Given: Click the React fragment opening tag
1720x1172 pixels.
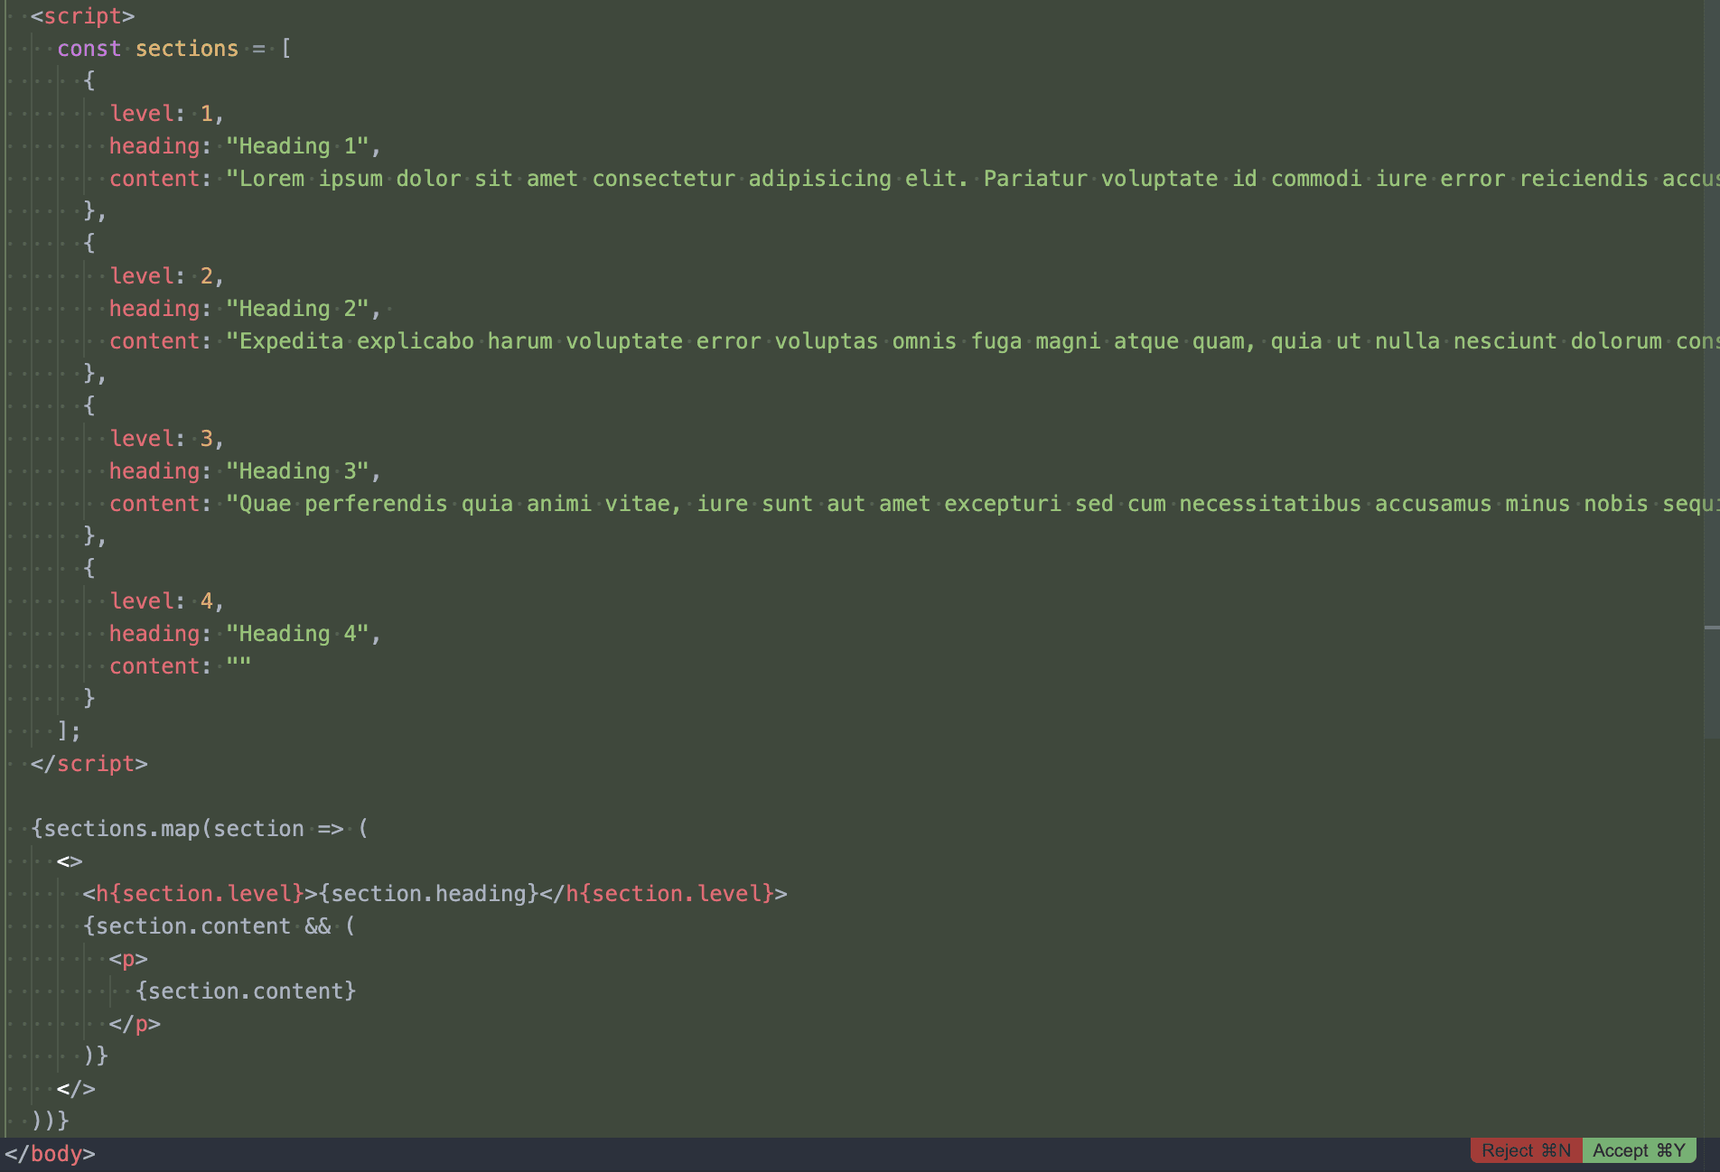Looking at the screenshot, I should pyautogui.click(x=70, y=860).
